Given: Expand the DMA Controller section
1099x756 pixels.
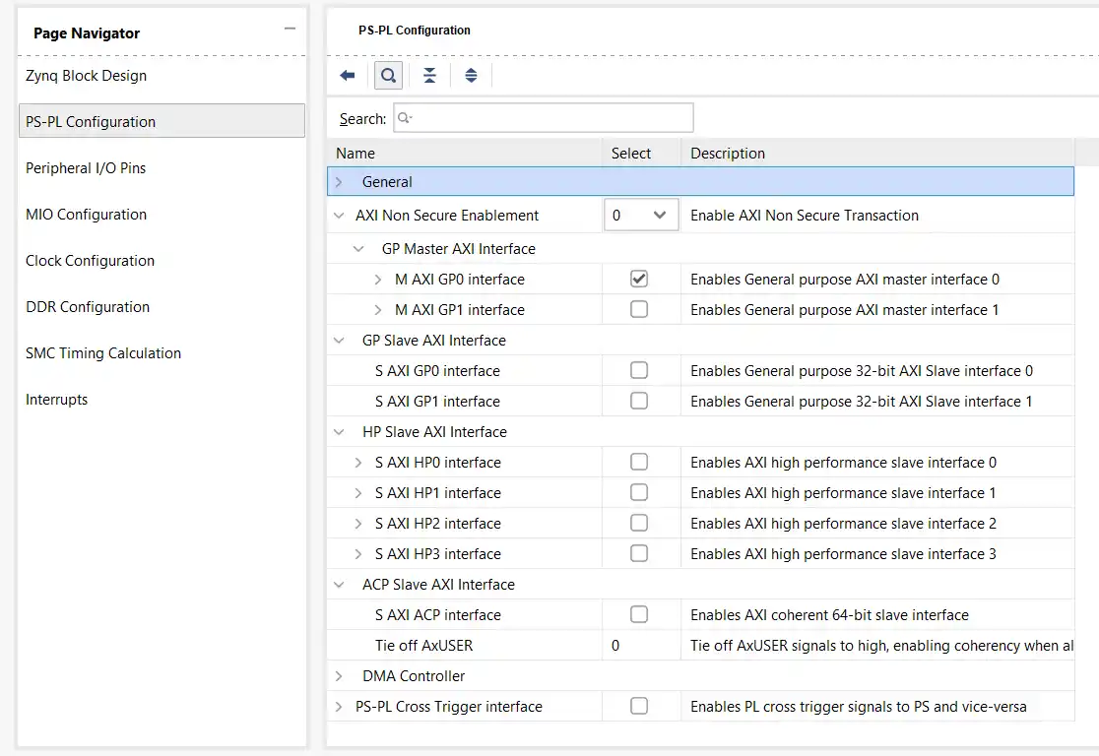Looking at the screenshot, I should [x=340, y=676].
